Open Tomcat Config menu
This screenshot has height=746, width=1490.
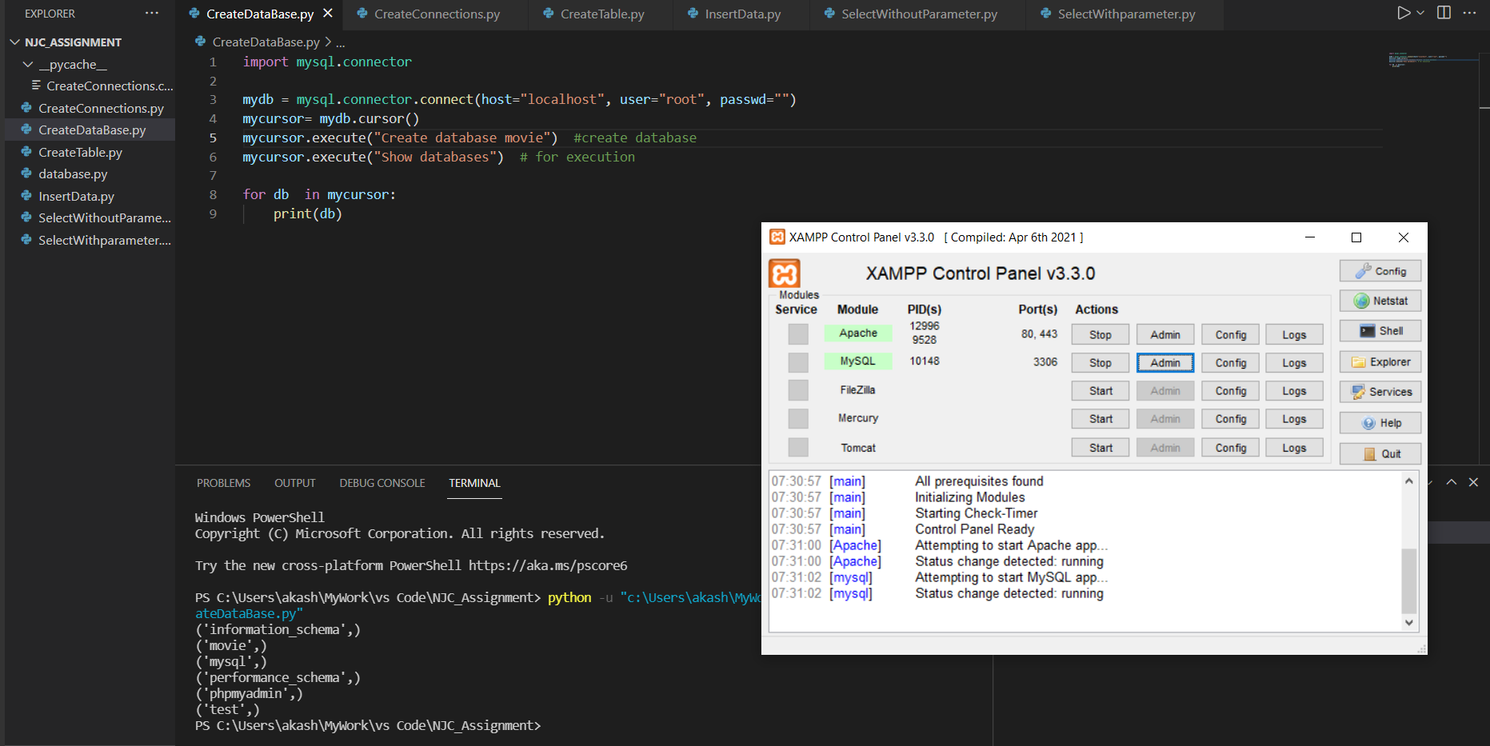point(1231,448)
